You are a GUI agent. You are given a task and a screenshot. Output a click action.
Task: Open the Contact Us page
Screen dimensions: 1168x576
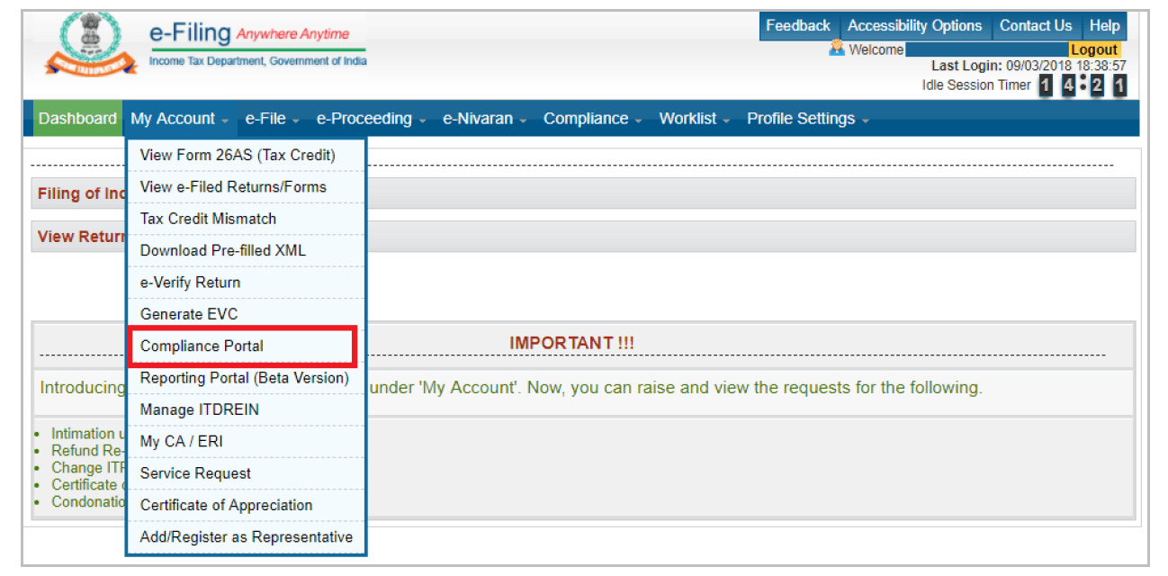(x=1036, y=25)
